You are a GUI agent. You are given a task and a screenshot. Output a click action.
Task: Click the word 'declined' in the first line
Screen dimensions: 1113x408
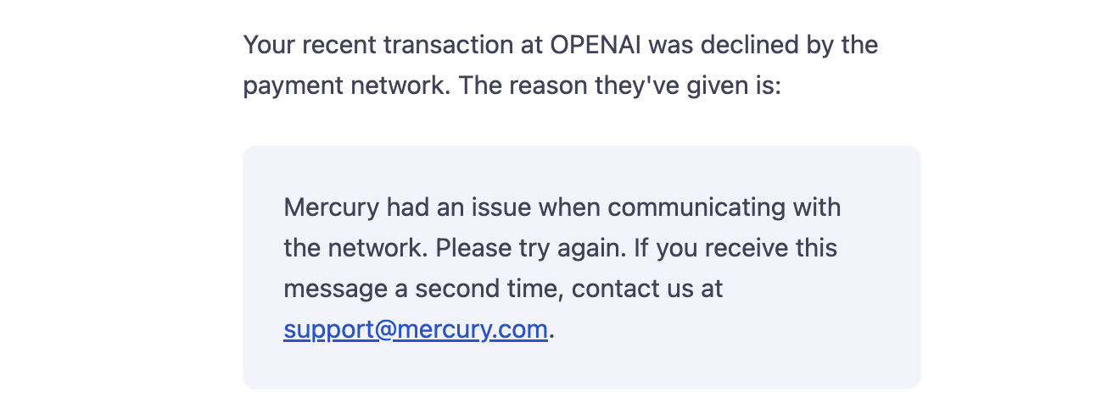tap(747, 45)
